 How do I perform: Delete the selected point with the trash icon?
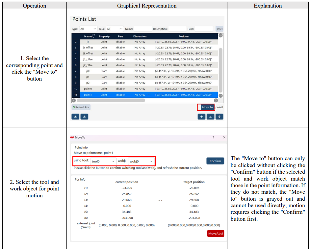pos(220,116)
